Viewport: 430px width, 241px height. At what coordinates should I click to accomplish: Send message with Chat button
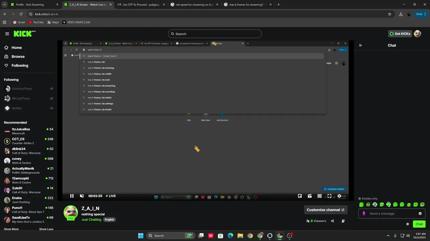pos(419,224)
